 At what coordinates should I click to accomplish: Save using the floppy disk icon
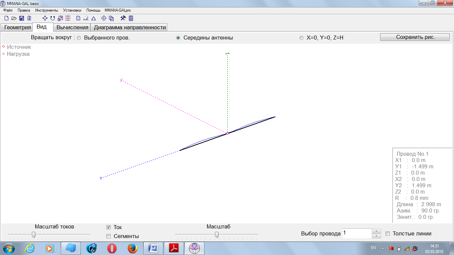[x=22, y=18]
